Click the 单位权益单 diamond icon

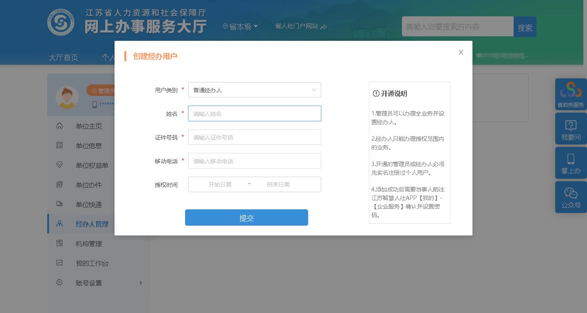pyautogui.click(x=60, y=165)
